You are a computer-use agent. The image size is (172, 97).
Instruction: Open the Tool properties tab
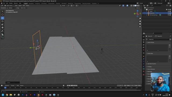pos(144,37)
